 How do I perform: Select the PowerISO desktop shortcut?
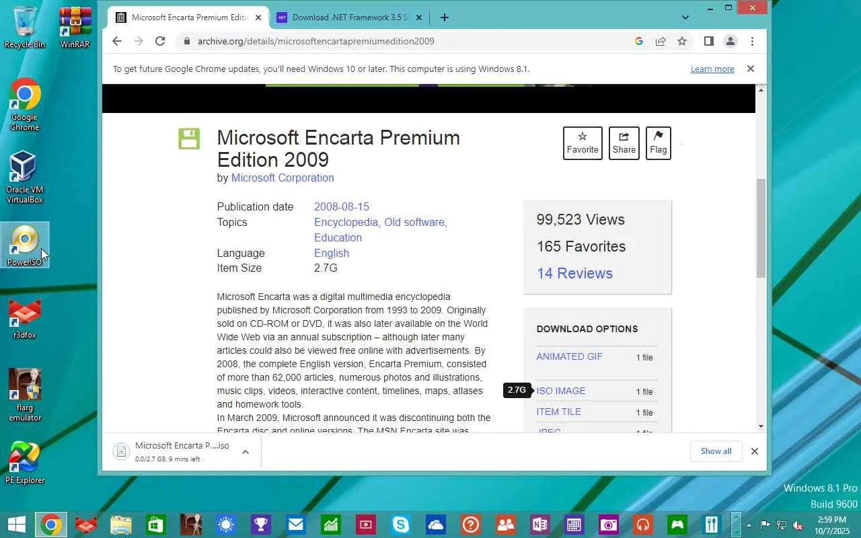(x=25, y=245)
